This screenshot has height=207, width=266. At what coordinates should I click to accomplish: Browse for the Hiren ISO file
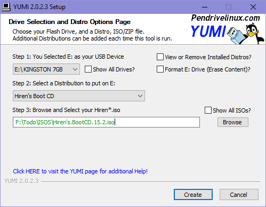(233, 122)
